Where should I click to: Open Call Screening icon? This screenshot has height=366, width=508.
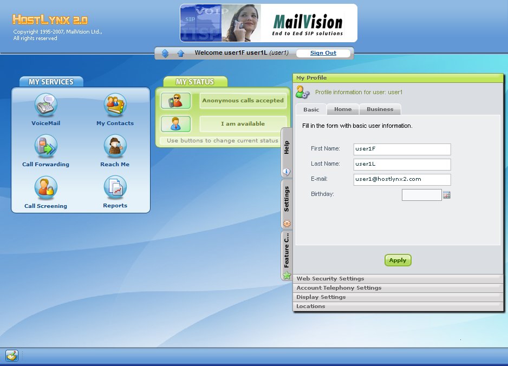[x=46, y=188]
